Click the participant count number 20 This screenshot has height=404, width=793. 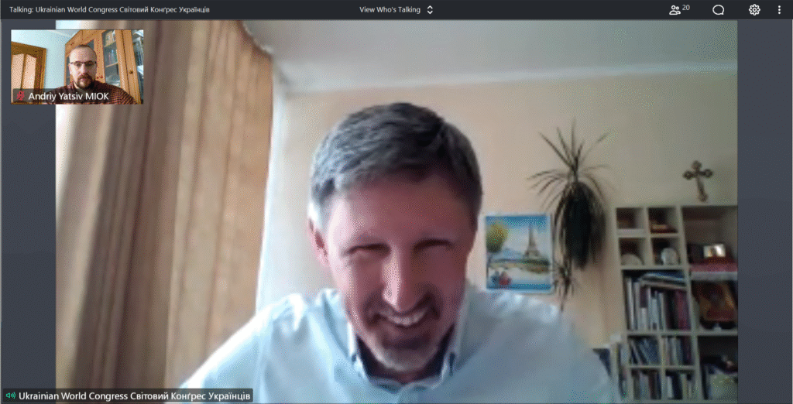686,8
